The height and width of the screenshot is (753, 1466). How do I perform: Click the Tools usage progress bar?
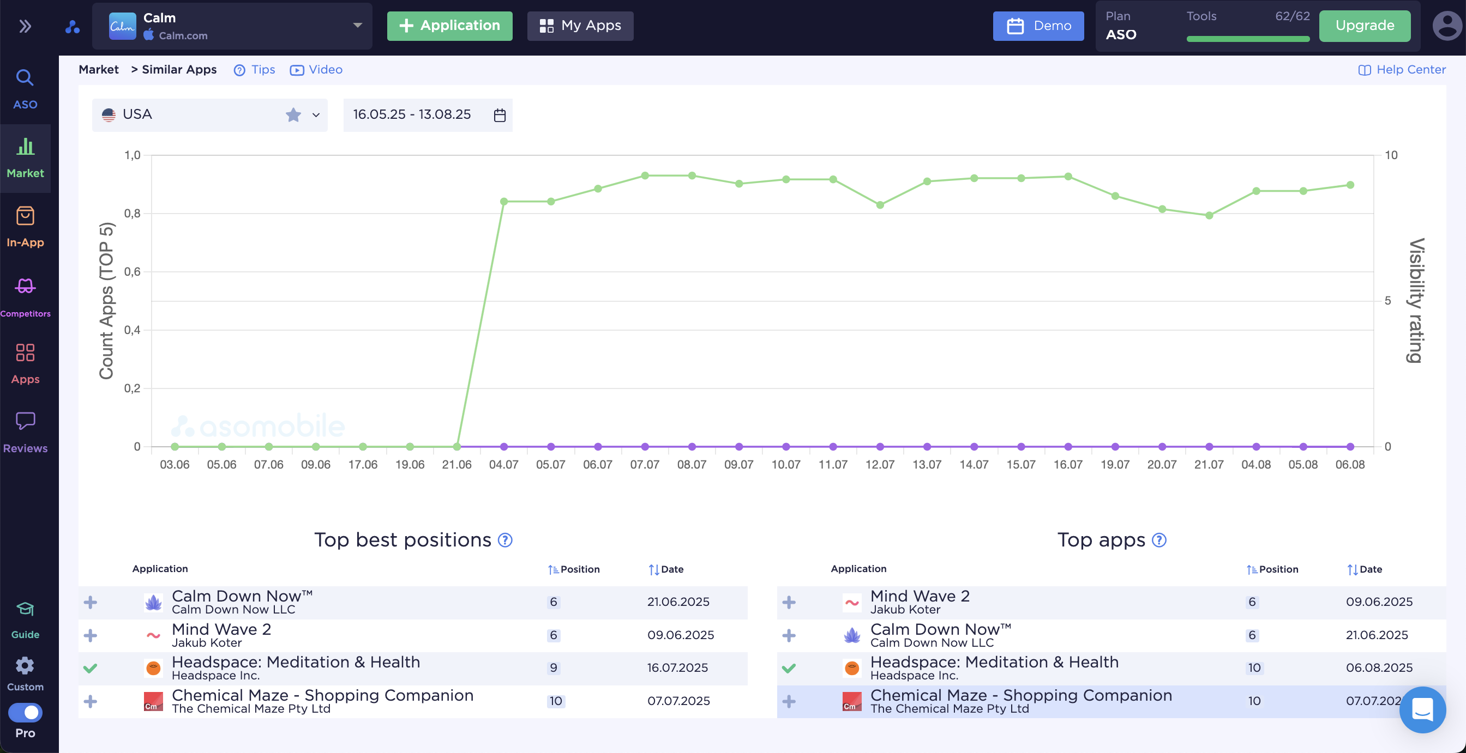click(1248, 39)
